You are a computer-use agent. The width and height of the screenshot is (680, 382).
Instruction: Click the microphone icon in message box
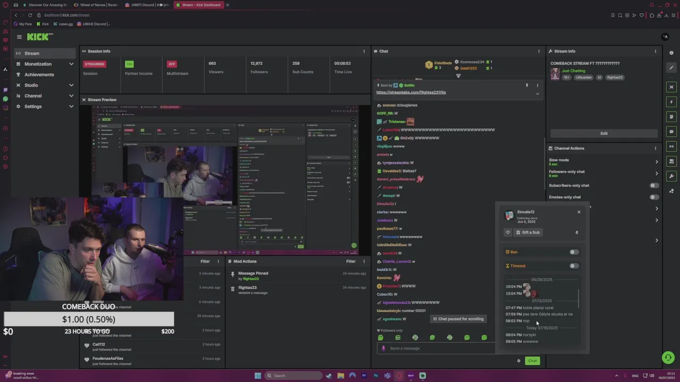pos(383,349)
